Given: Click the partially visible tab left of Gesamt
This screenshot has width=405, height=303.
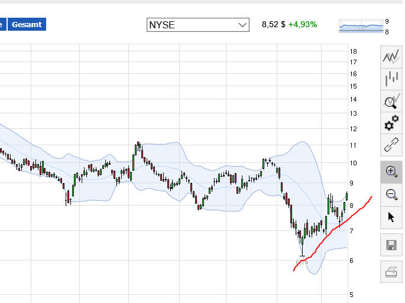Looking at the screenshot, I should [2, 25].
